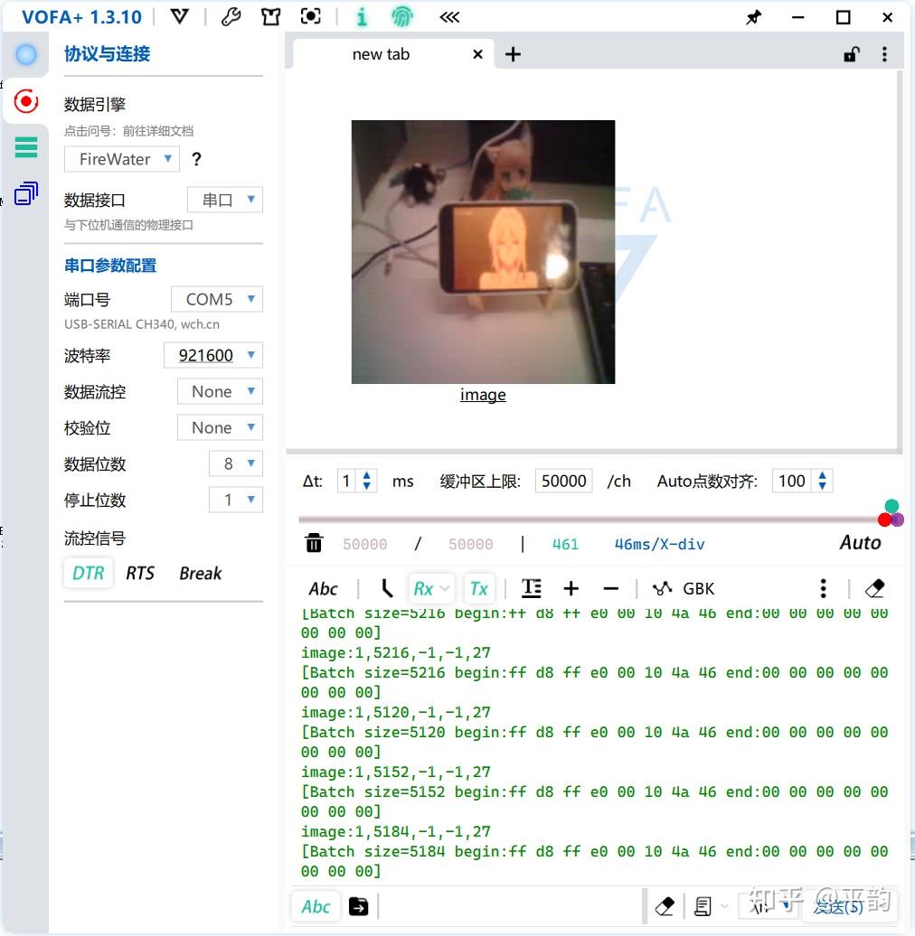
Task: Toggle Abc text display mode
Action: pyautogui.click(x=323, y=589)
